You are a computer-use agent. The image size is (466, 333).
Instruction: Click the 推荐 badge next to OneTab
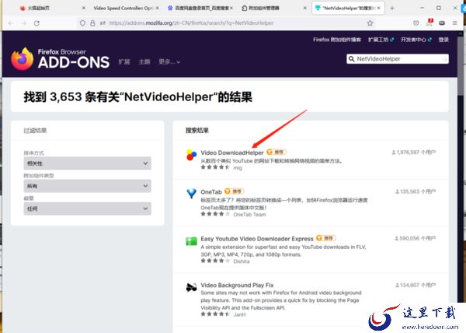pyautogui.click(x=235, y=191)
